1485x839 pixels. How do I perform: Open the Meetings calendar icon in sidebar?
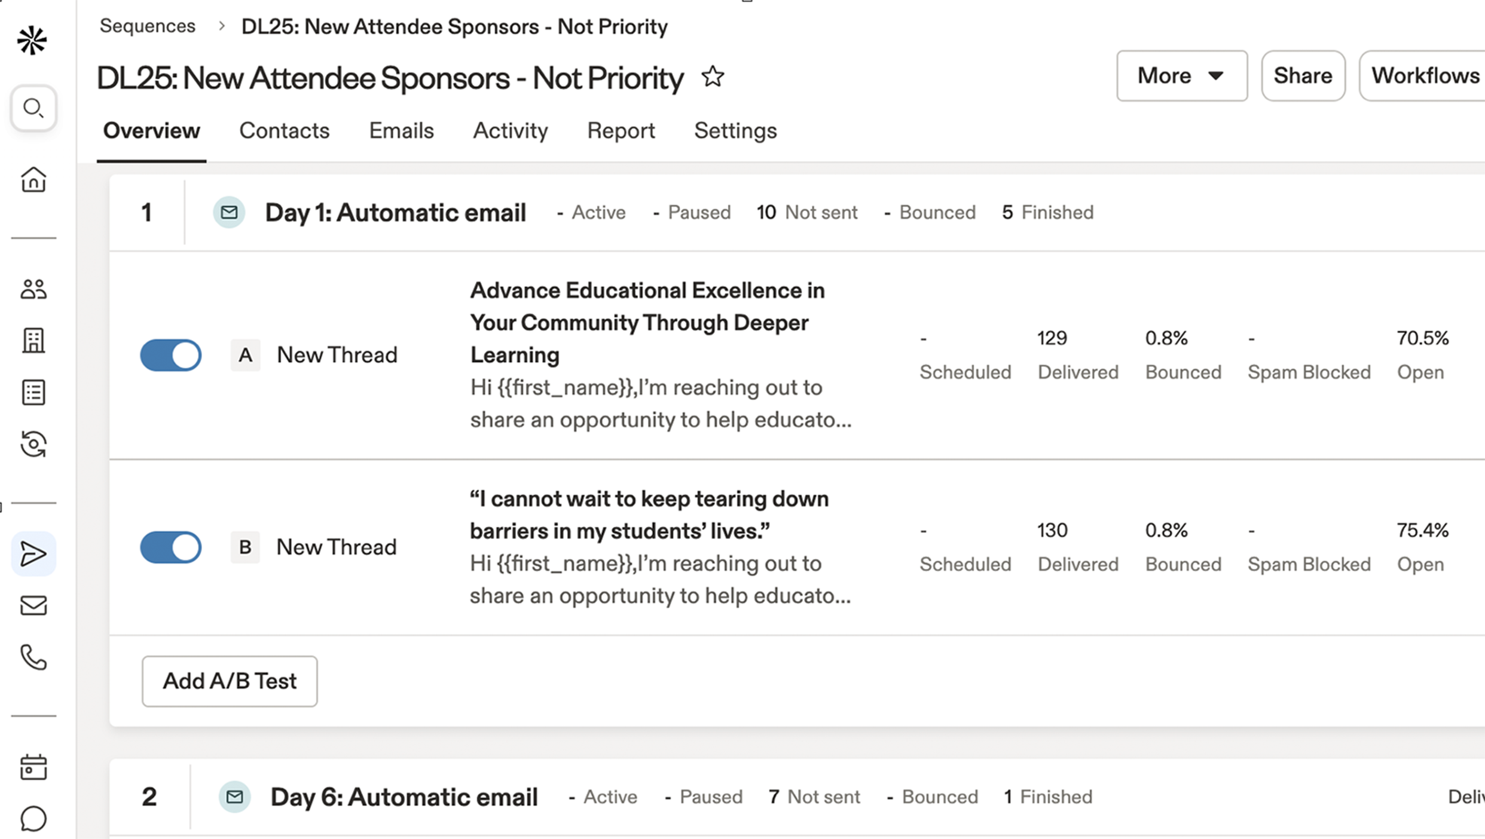(x=33, y=767)
